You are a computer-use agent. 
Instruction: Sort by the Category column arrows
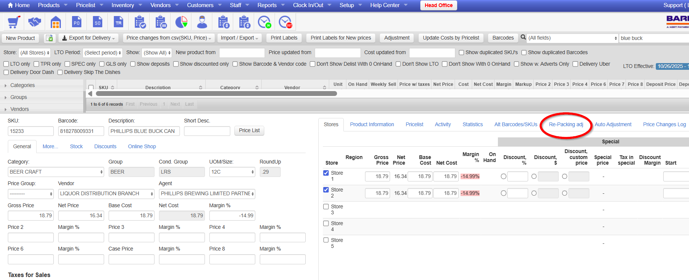257,87
